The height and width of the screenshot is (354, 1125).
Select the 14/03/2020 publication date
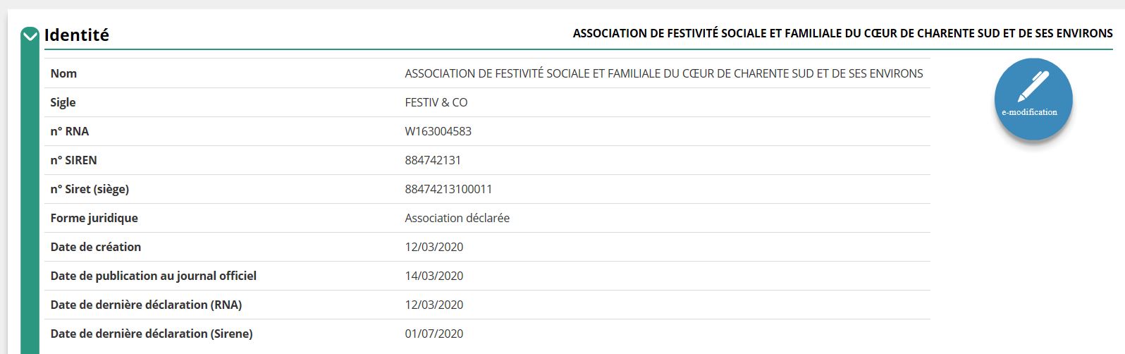(434, 276)
